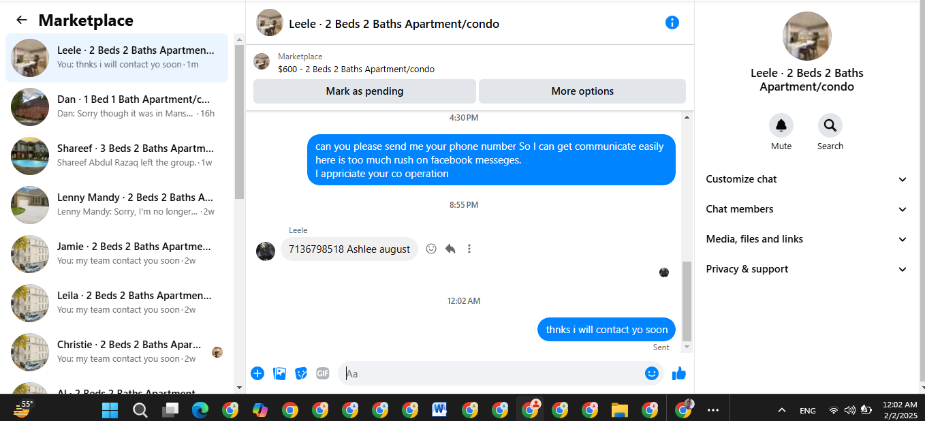Reply to the 7136798518 message
The height and width of the screenshot is (421, 925).
pyautogui.click(x=450, y=249)
